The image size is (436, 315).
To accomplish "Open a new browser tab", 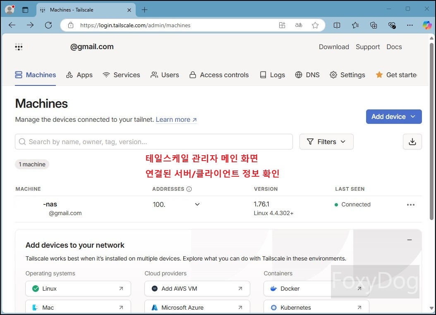I will coord(145,10).
